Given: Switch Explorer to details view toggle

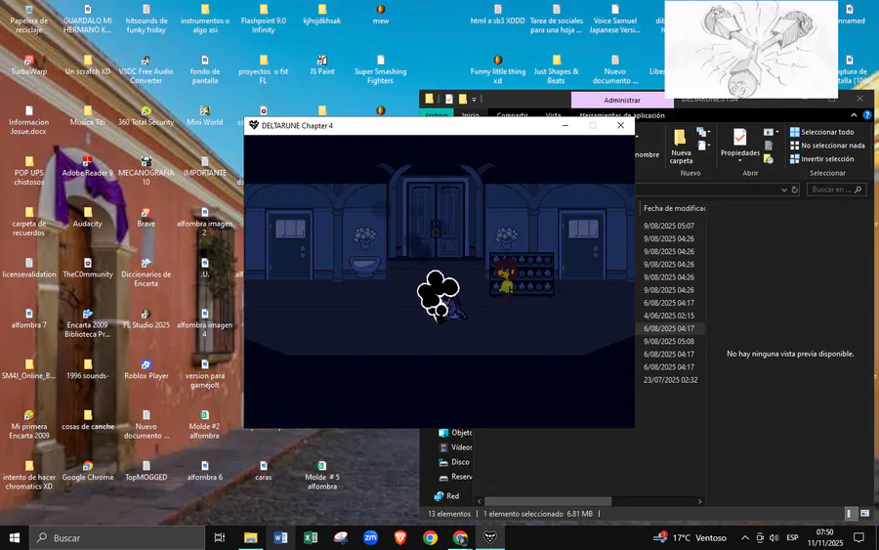Looking at the screenshot, I should point(850,514).
